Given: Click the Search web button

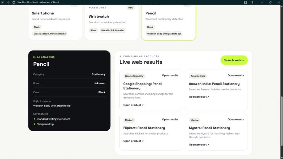Looking at the screenshot, I should pos(234,60).
